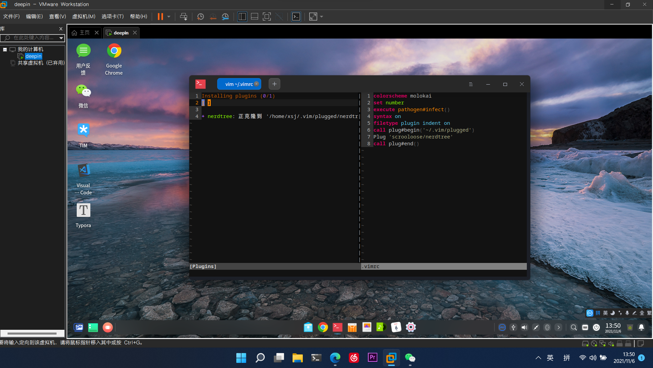This screenshot has width=653, height=368.
Task: Toggle the thumbnail bar view in toolbar
Action: [254, 17]
